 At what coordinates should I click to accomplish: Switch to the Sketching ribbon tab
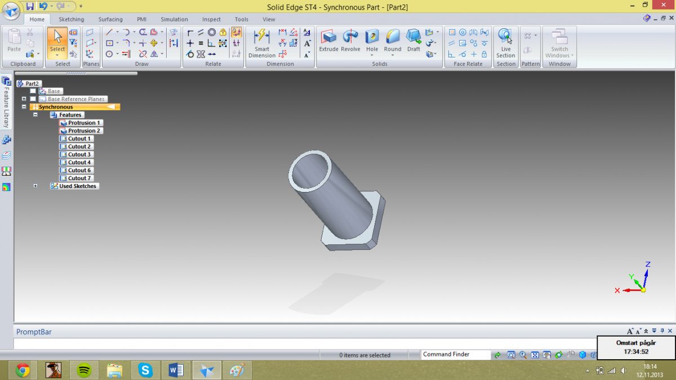(x=72, y=19)
